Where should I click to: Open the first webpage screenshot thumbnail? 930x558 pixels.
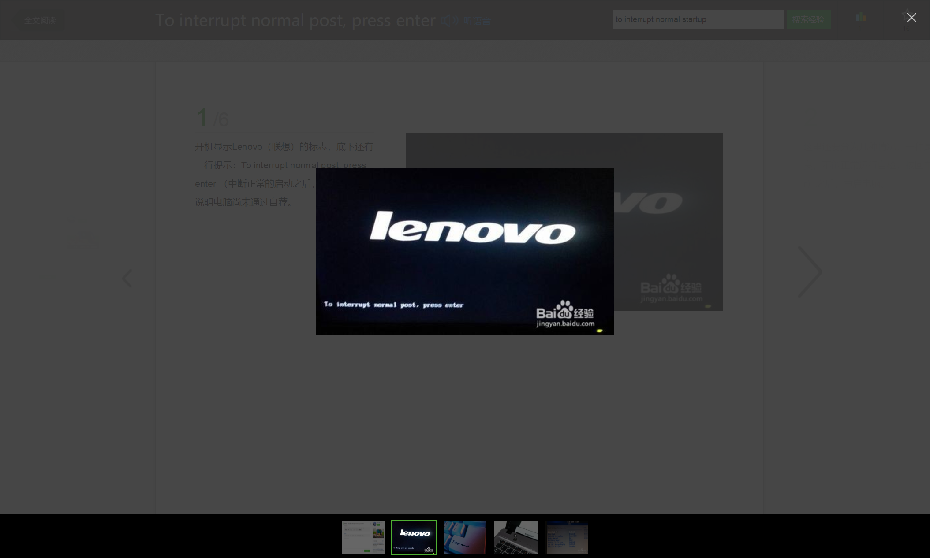point(363,537)
